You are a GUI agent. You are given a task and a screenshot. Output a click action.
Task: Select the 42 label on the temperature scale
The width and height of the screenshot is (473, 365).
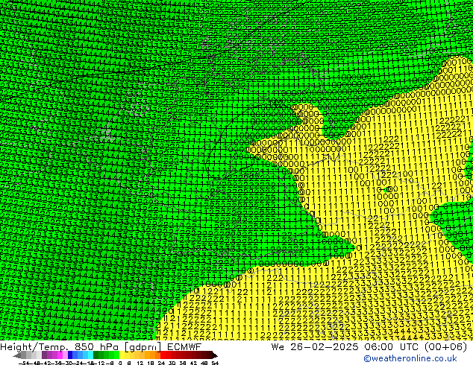click(x=193, y=364)
